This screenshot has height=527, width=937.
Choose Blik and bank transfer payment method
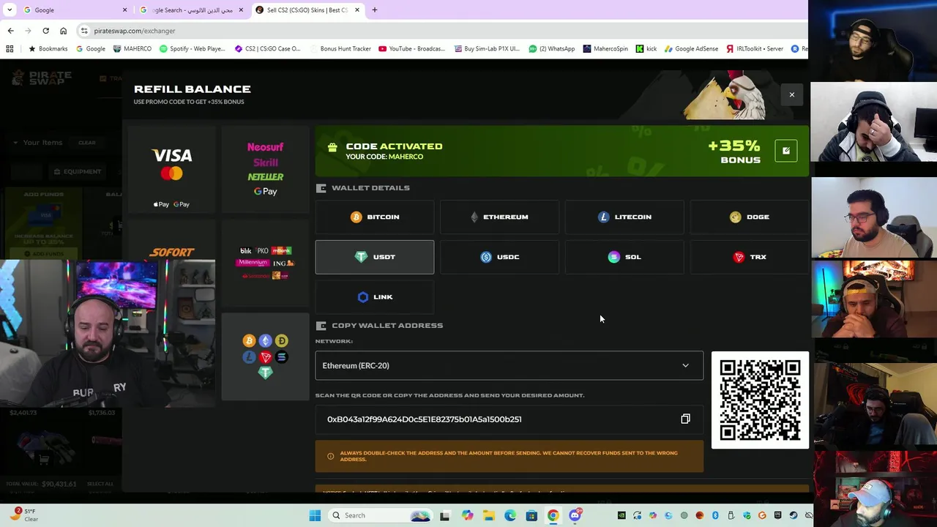pos(265,263)
